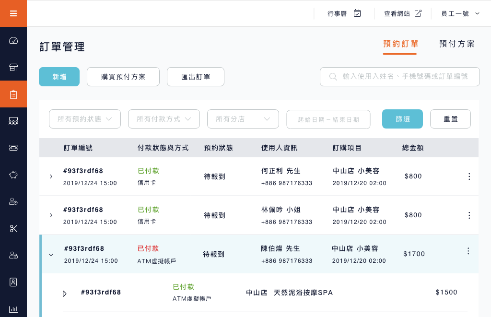The width and height of the screenshot is (491, 317).
Task: Switch to 預付方案 tab
Action: point(457,44)
